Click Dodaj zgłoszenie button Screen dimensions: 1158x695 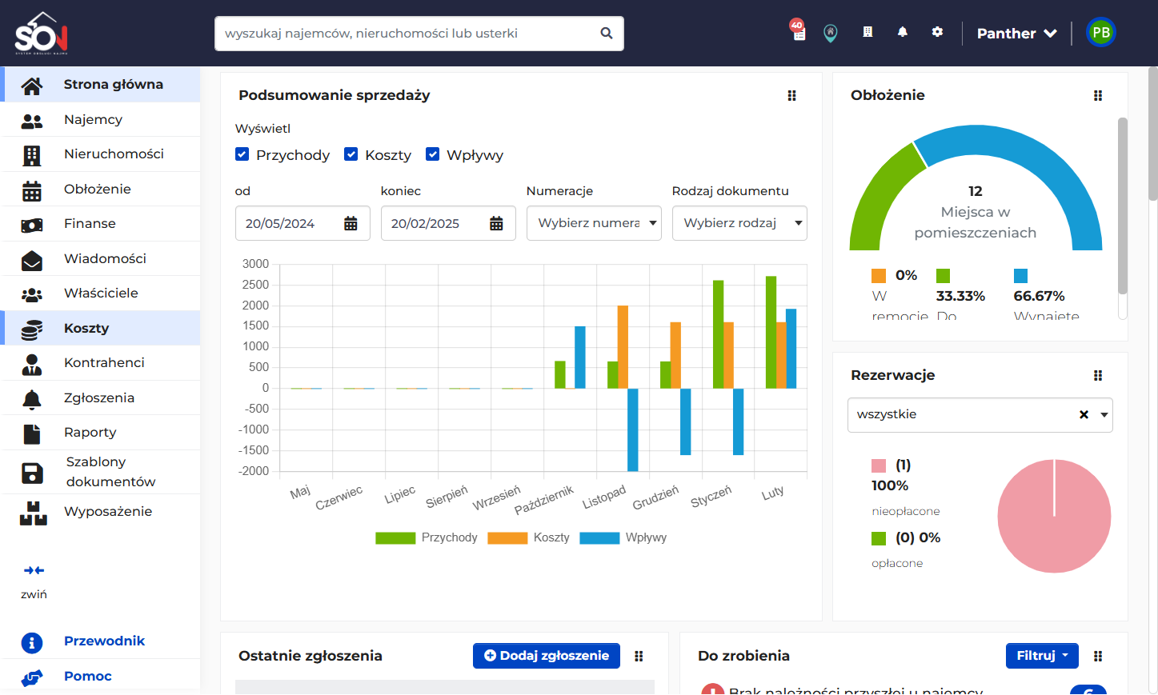point(547,656)
